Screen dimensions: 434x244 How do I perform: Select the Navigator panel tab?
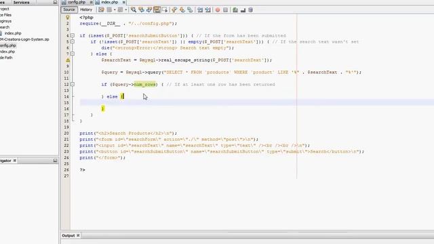click(5, 161)
